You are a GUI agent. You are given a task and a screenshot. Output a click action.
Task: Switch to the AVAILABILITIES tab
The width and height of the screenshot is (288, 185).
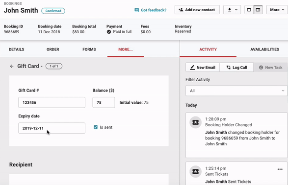tap(264, 49)
